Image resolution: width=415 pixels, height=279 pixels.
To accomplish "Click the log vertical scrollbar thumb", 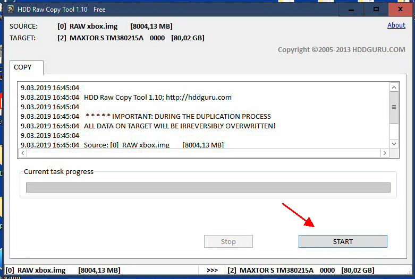I will (x=394, y=107).
